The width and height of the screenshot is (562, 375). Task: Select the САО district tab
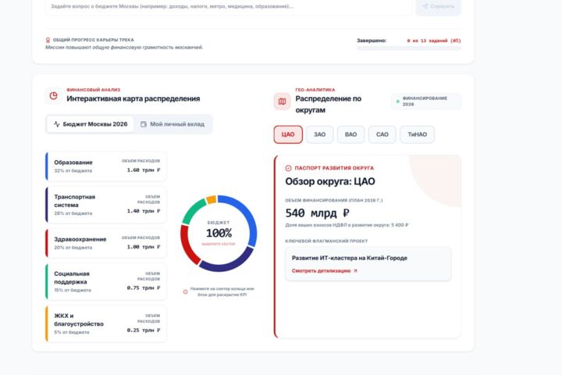(382, 134)
